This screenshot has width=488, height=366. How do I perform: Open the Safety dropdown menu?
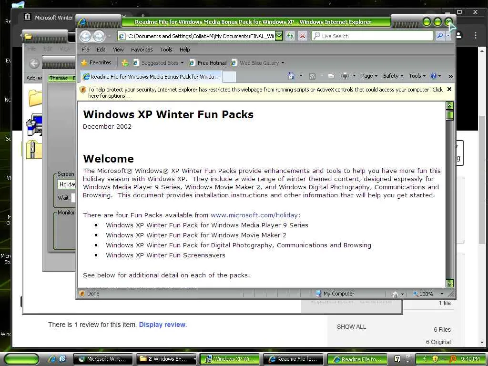pyautogui.click(x=393, y=76)
